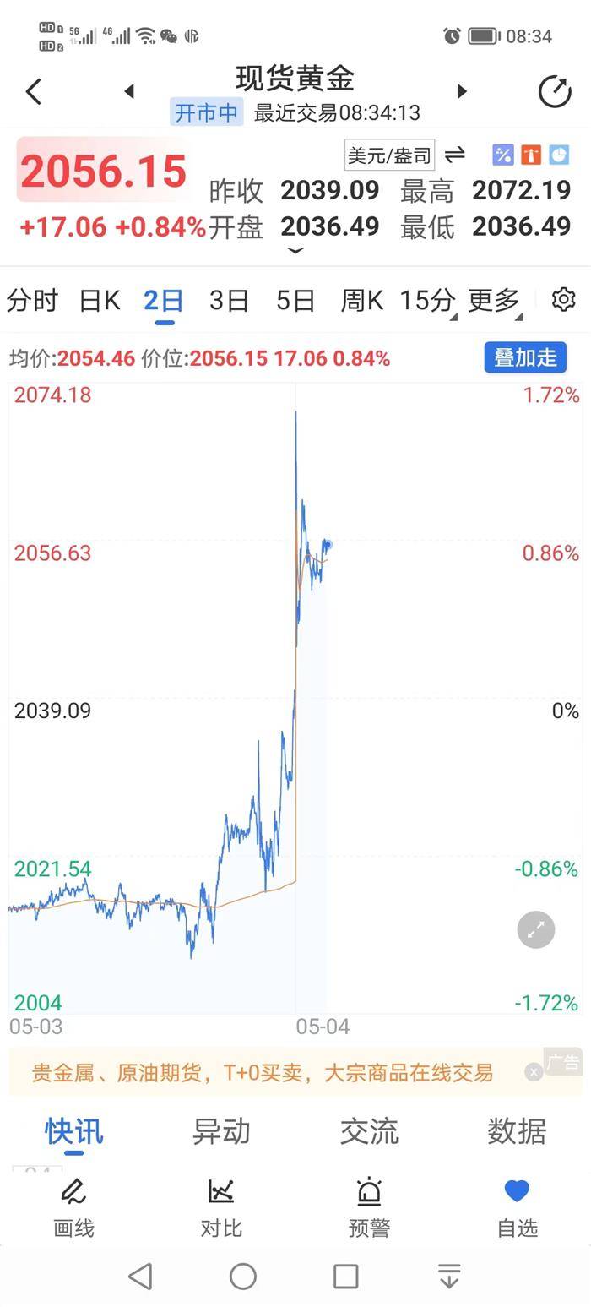Expand the quote details chevron under 开盘
Image resolution: width=591 pixels, height=1307 pixels.
[x=295, y=251]
